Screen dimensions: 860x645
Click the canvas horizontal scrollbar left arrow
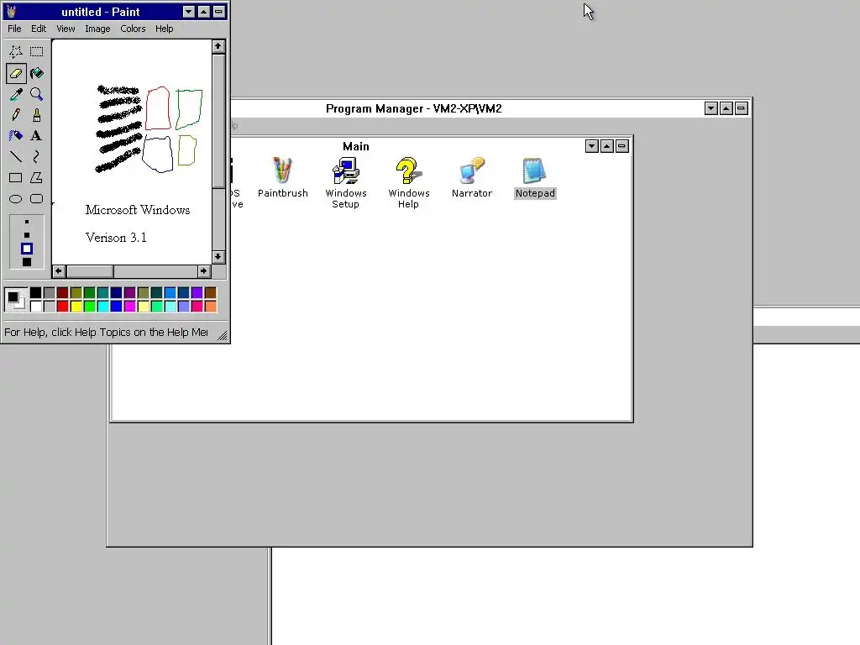(59, 271)
